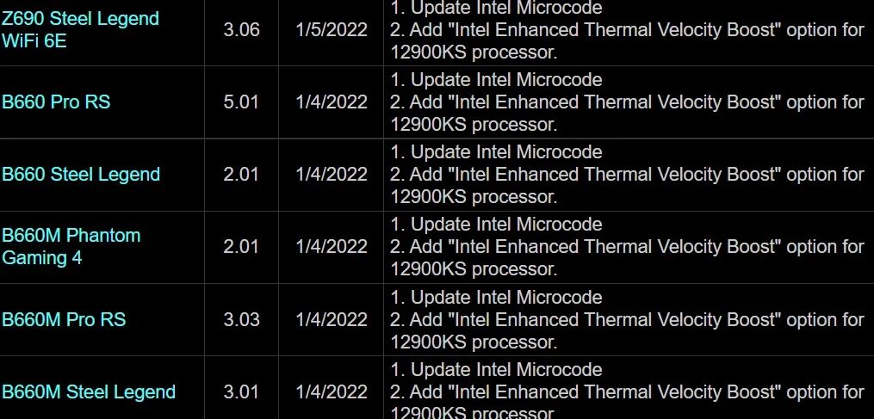
Task: Click the B660 Pro RS Update Intel Microcode line
Action: click(x=496, y=80)
